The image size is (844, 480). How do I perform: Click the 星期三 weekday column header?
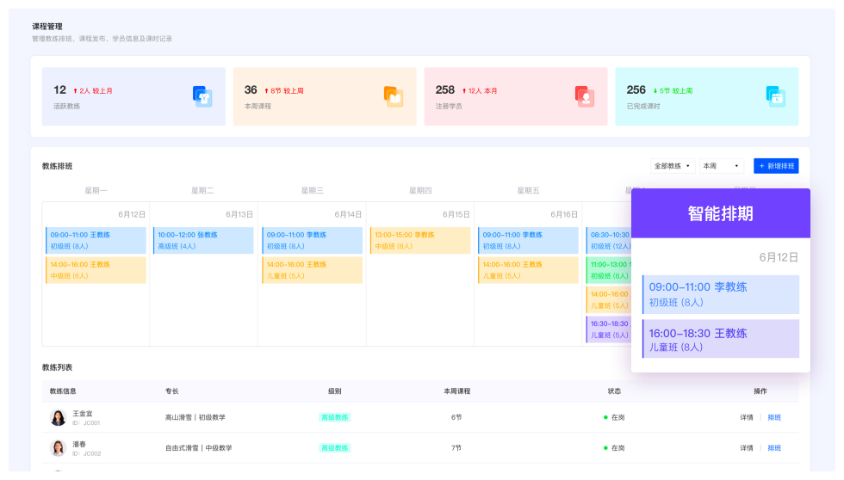point(312,191)
